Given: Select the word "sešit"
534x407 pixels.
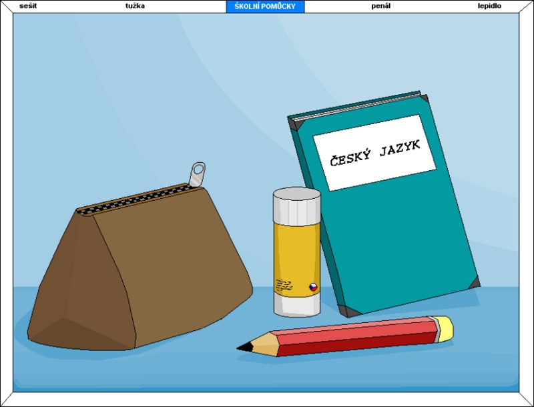Looking at the screenshot, I should [x=28, y=6].
